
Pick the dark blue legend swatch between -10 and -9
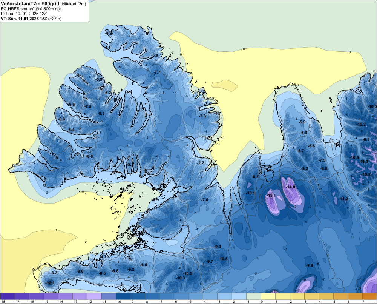[x=123, y=296]
